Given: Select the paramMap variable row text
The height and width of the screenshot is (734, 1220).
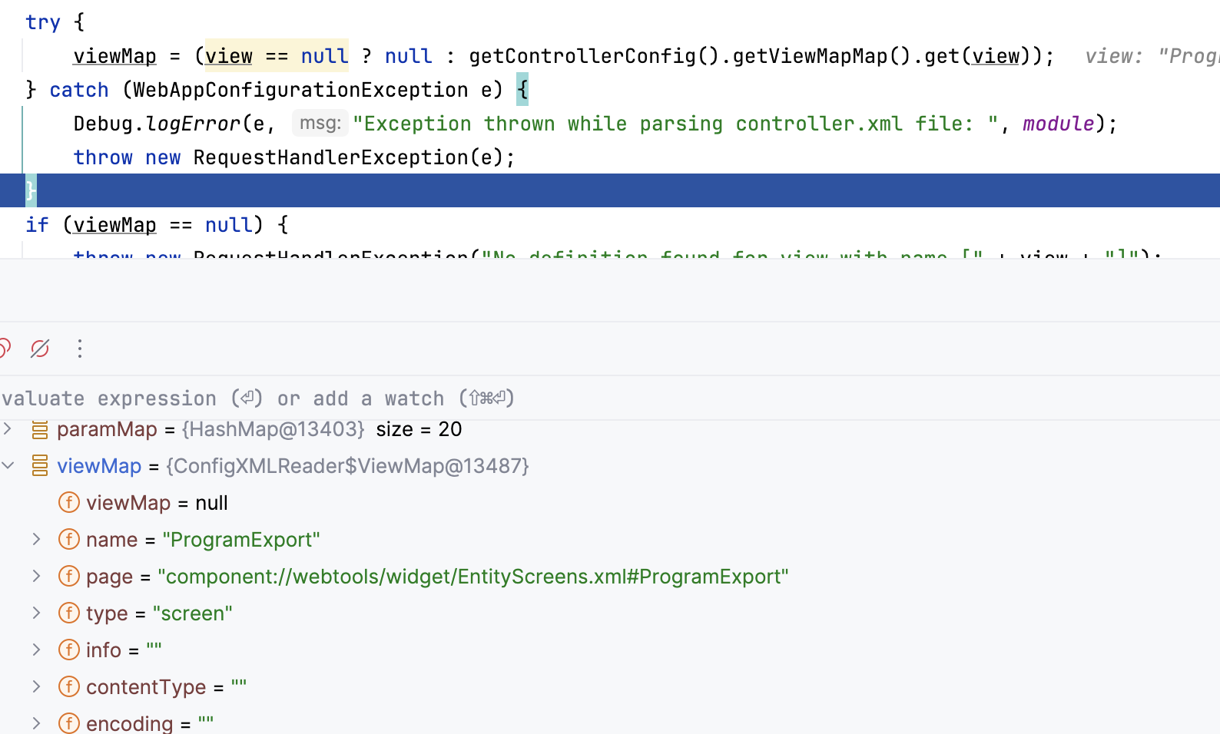Looking at the screenshot, I should [x=260, y=429].
